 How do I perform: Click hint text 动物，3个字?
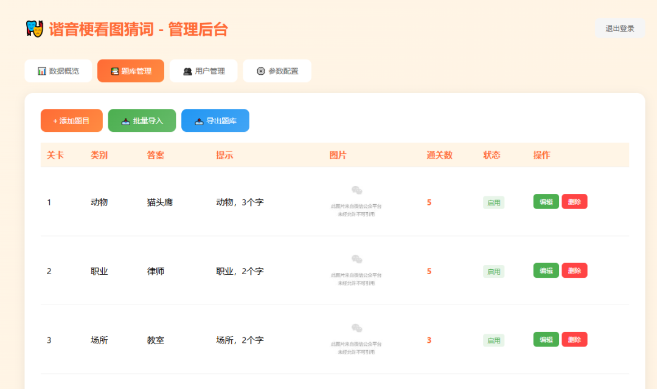(240, 202)
